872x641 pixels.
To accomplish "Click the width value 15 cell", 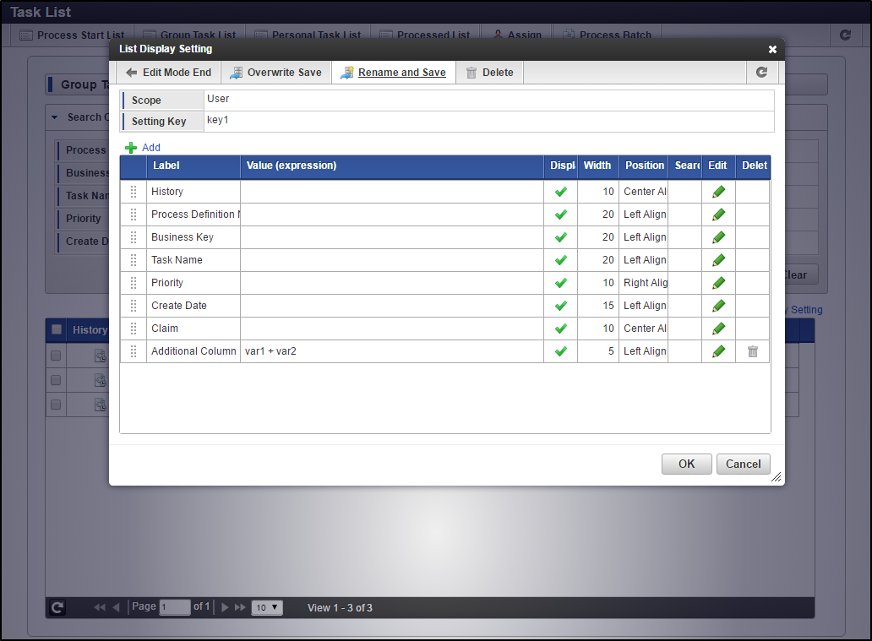I will pyautogui.click(x=598, y=306).
